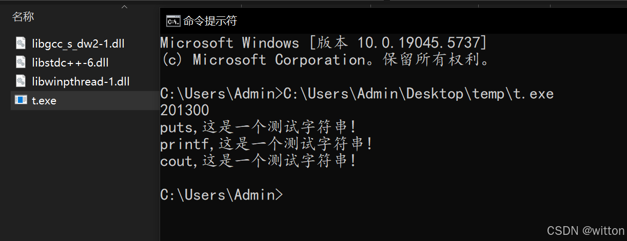The width and height of the screenshot is (627, 241).
Task: Click the Microsoft Windows version line
Action: [x=323, y=43]
